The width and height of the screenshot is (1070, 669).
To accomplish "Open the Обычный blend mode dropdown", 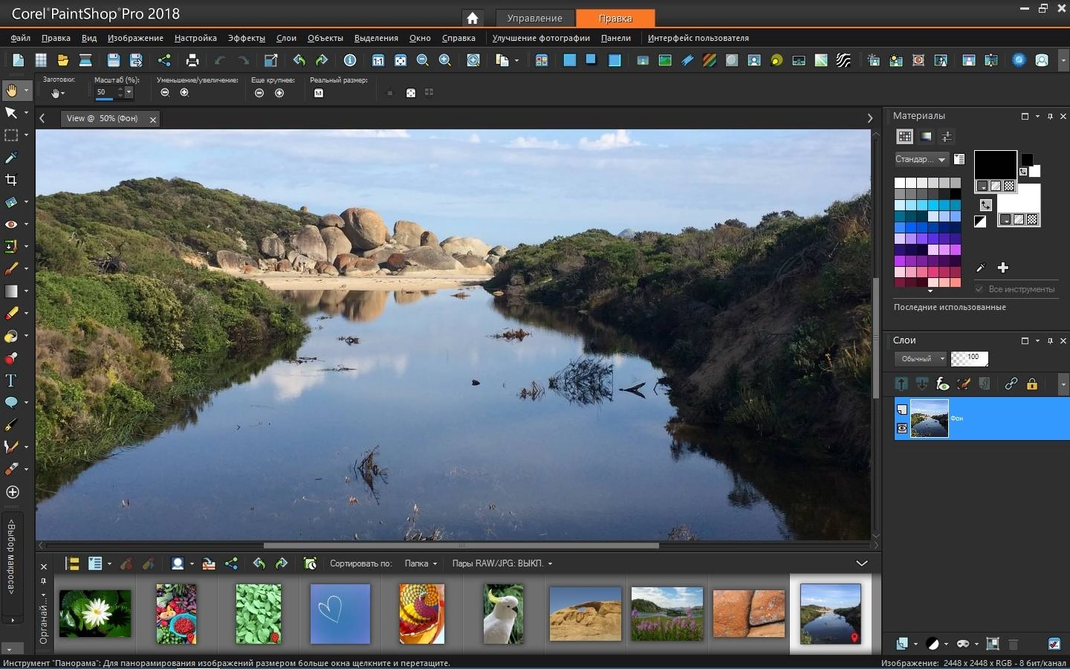I will [x=920, y=358].
